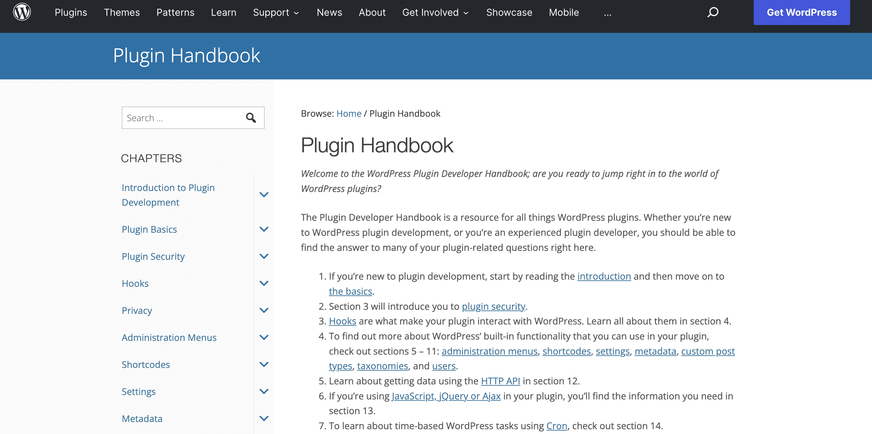Click the HTTP API link
This screenshot has width=872, height=434.
[x=500, y=381]
